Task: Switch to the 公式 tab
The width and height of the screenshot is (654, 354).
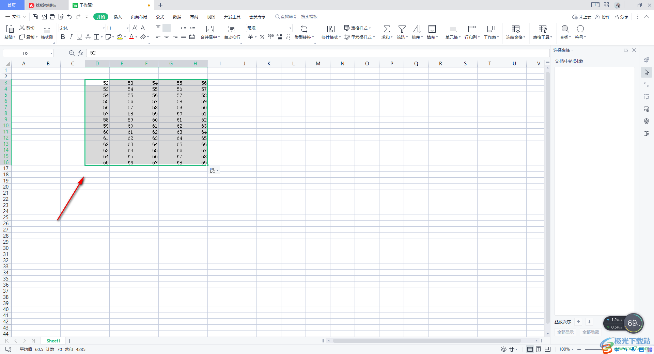Action: coord(160,17)
